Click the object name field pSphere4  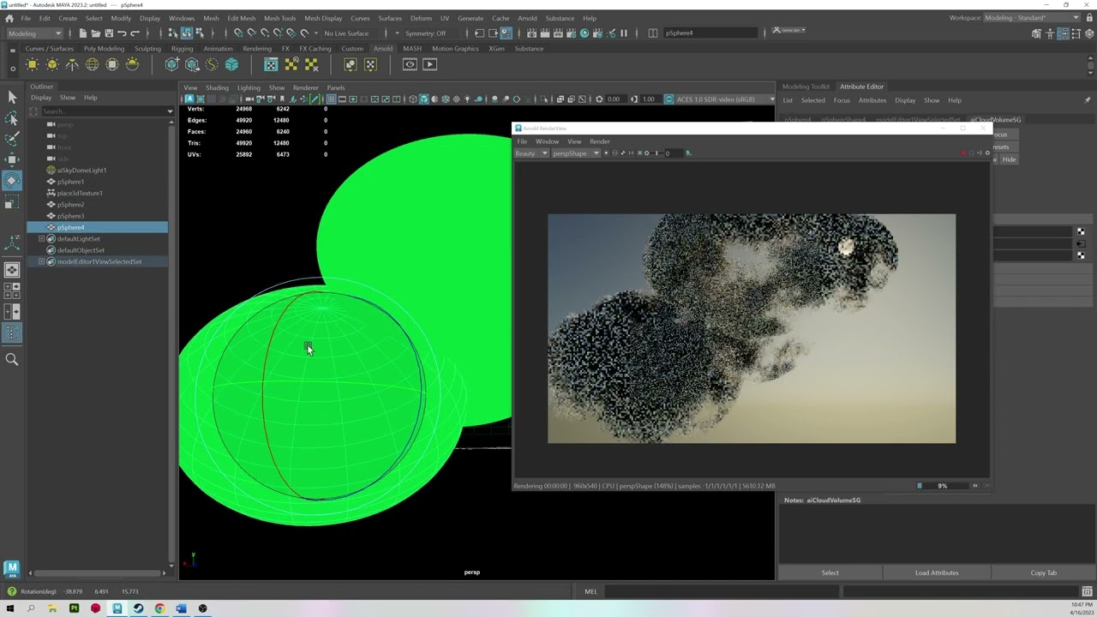tap(710, 33)
